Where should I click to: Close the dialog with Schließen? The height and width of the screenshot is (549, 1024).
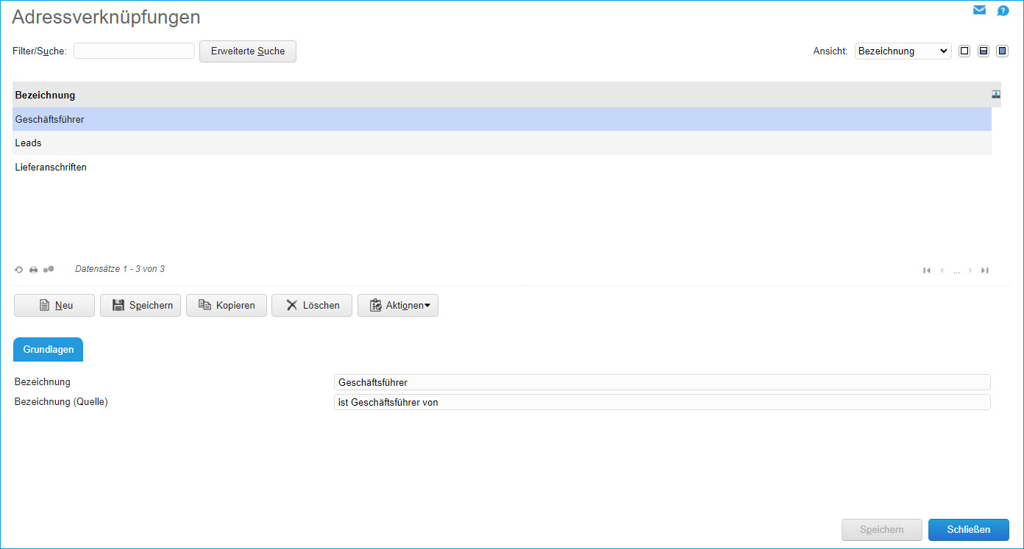[x=969, y=530]
